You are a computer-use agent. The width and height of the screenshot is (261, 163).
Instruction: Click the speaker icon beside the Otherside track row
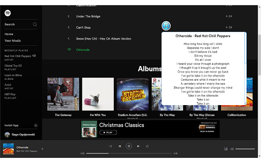pos(69,49)
